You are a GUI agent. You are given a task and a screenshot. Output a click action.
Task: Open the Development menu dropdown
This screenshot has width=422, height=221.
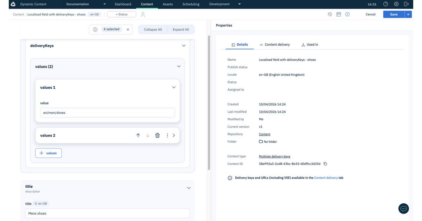(239, 4)
